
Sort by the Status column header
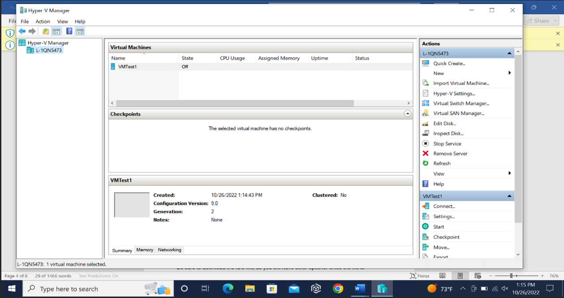[x=382, y=58]
